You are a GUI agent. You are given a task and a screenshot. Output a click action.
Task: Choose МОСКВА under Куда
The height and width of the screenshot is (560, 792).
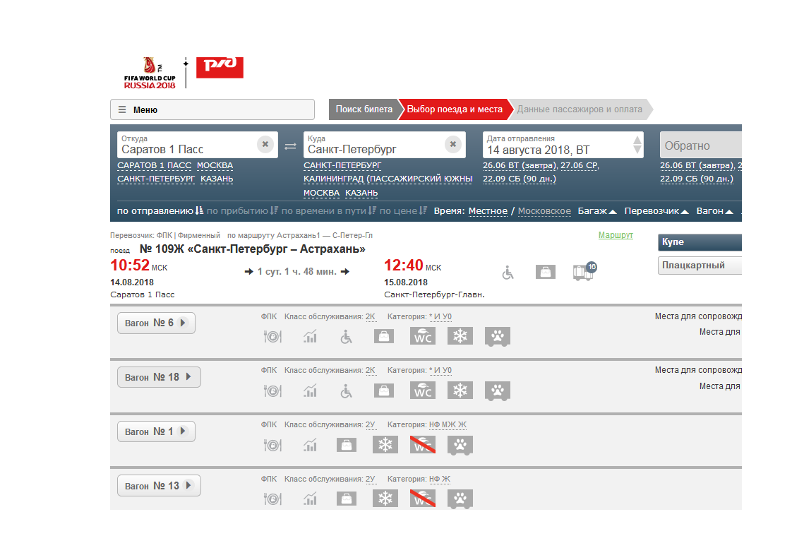(321, 193)
